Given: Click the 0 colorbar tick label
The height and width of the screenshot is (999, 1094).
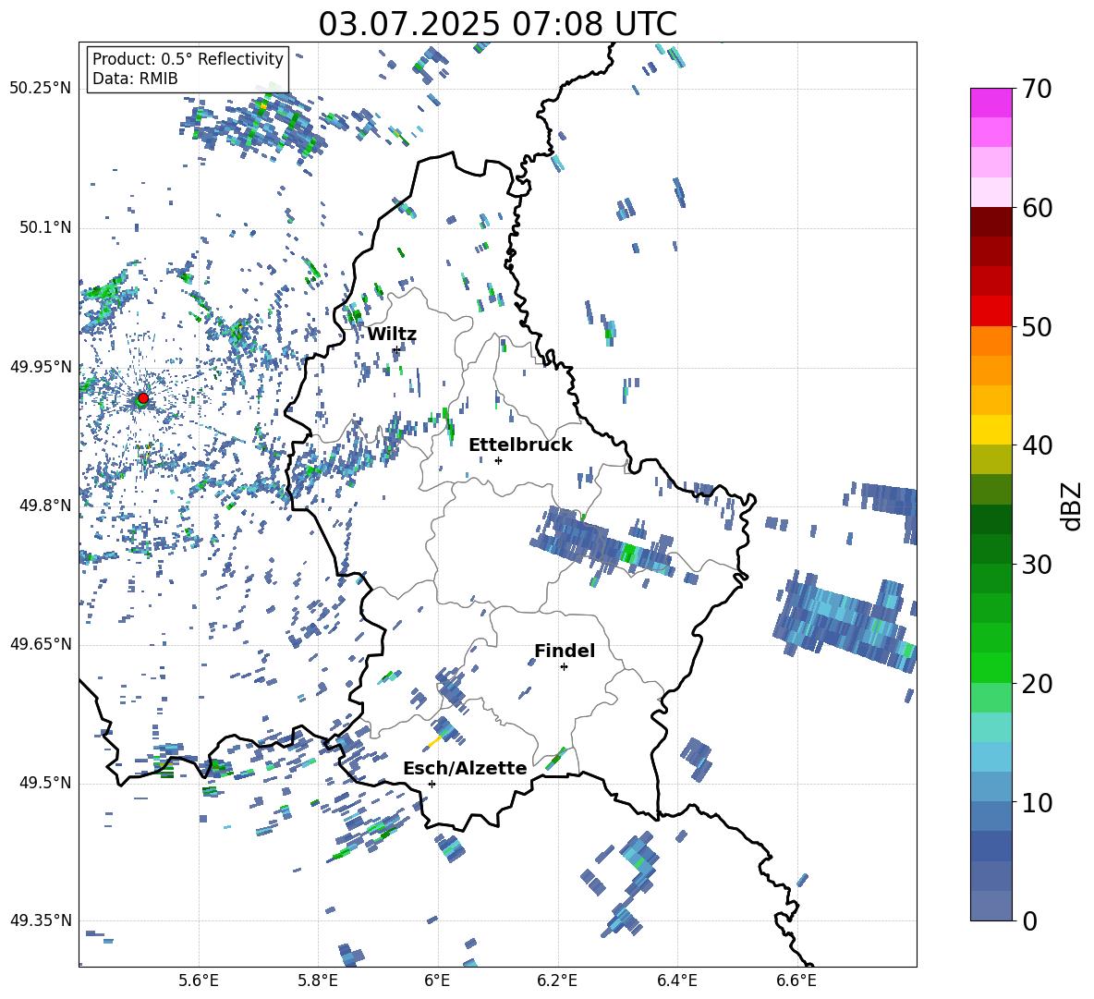Looking at the screenshot, I should tap(1029, 920).
